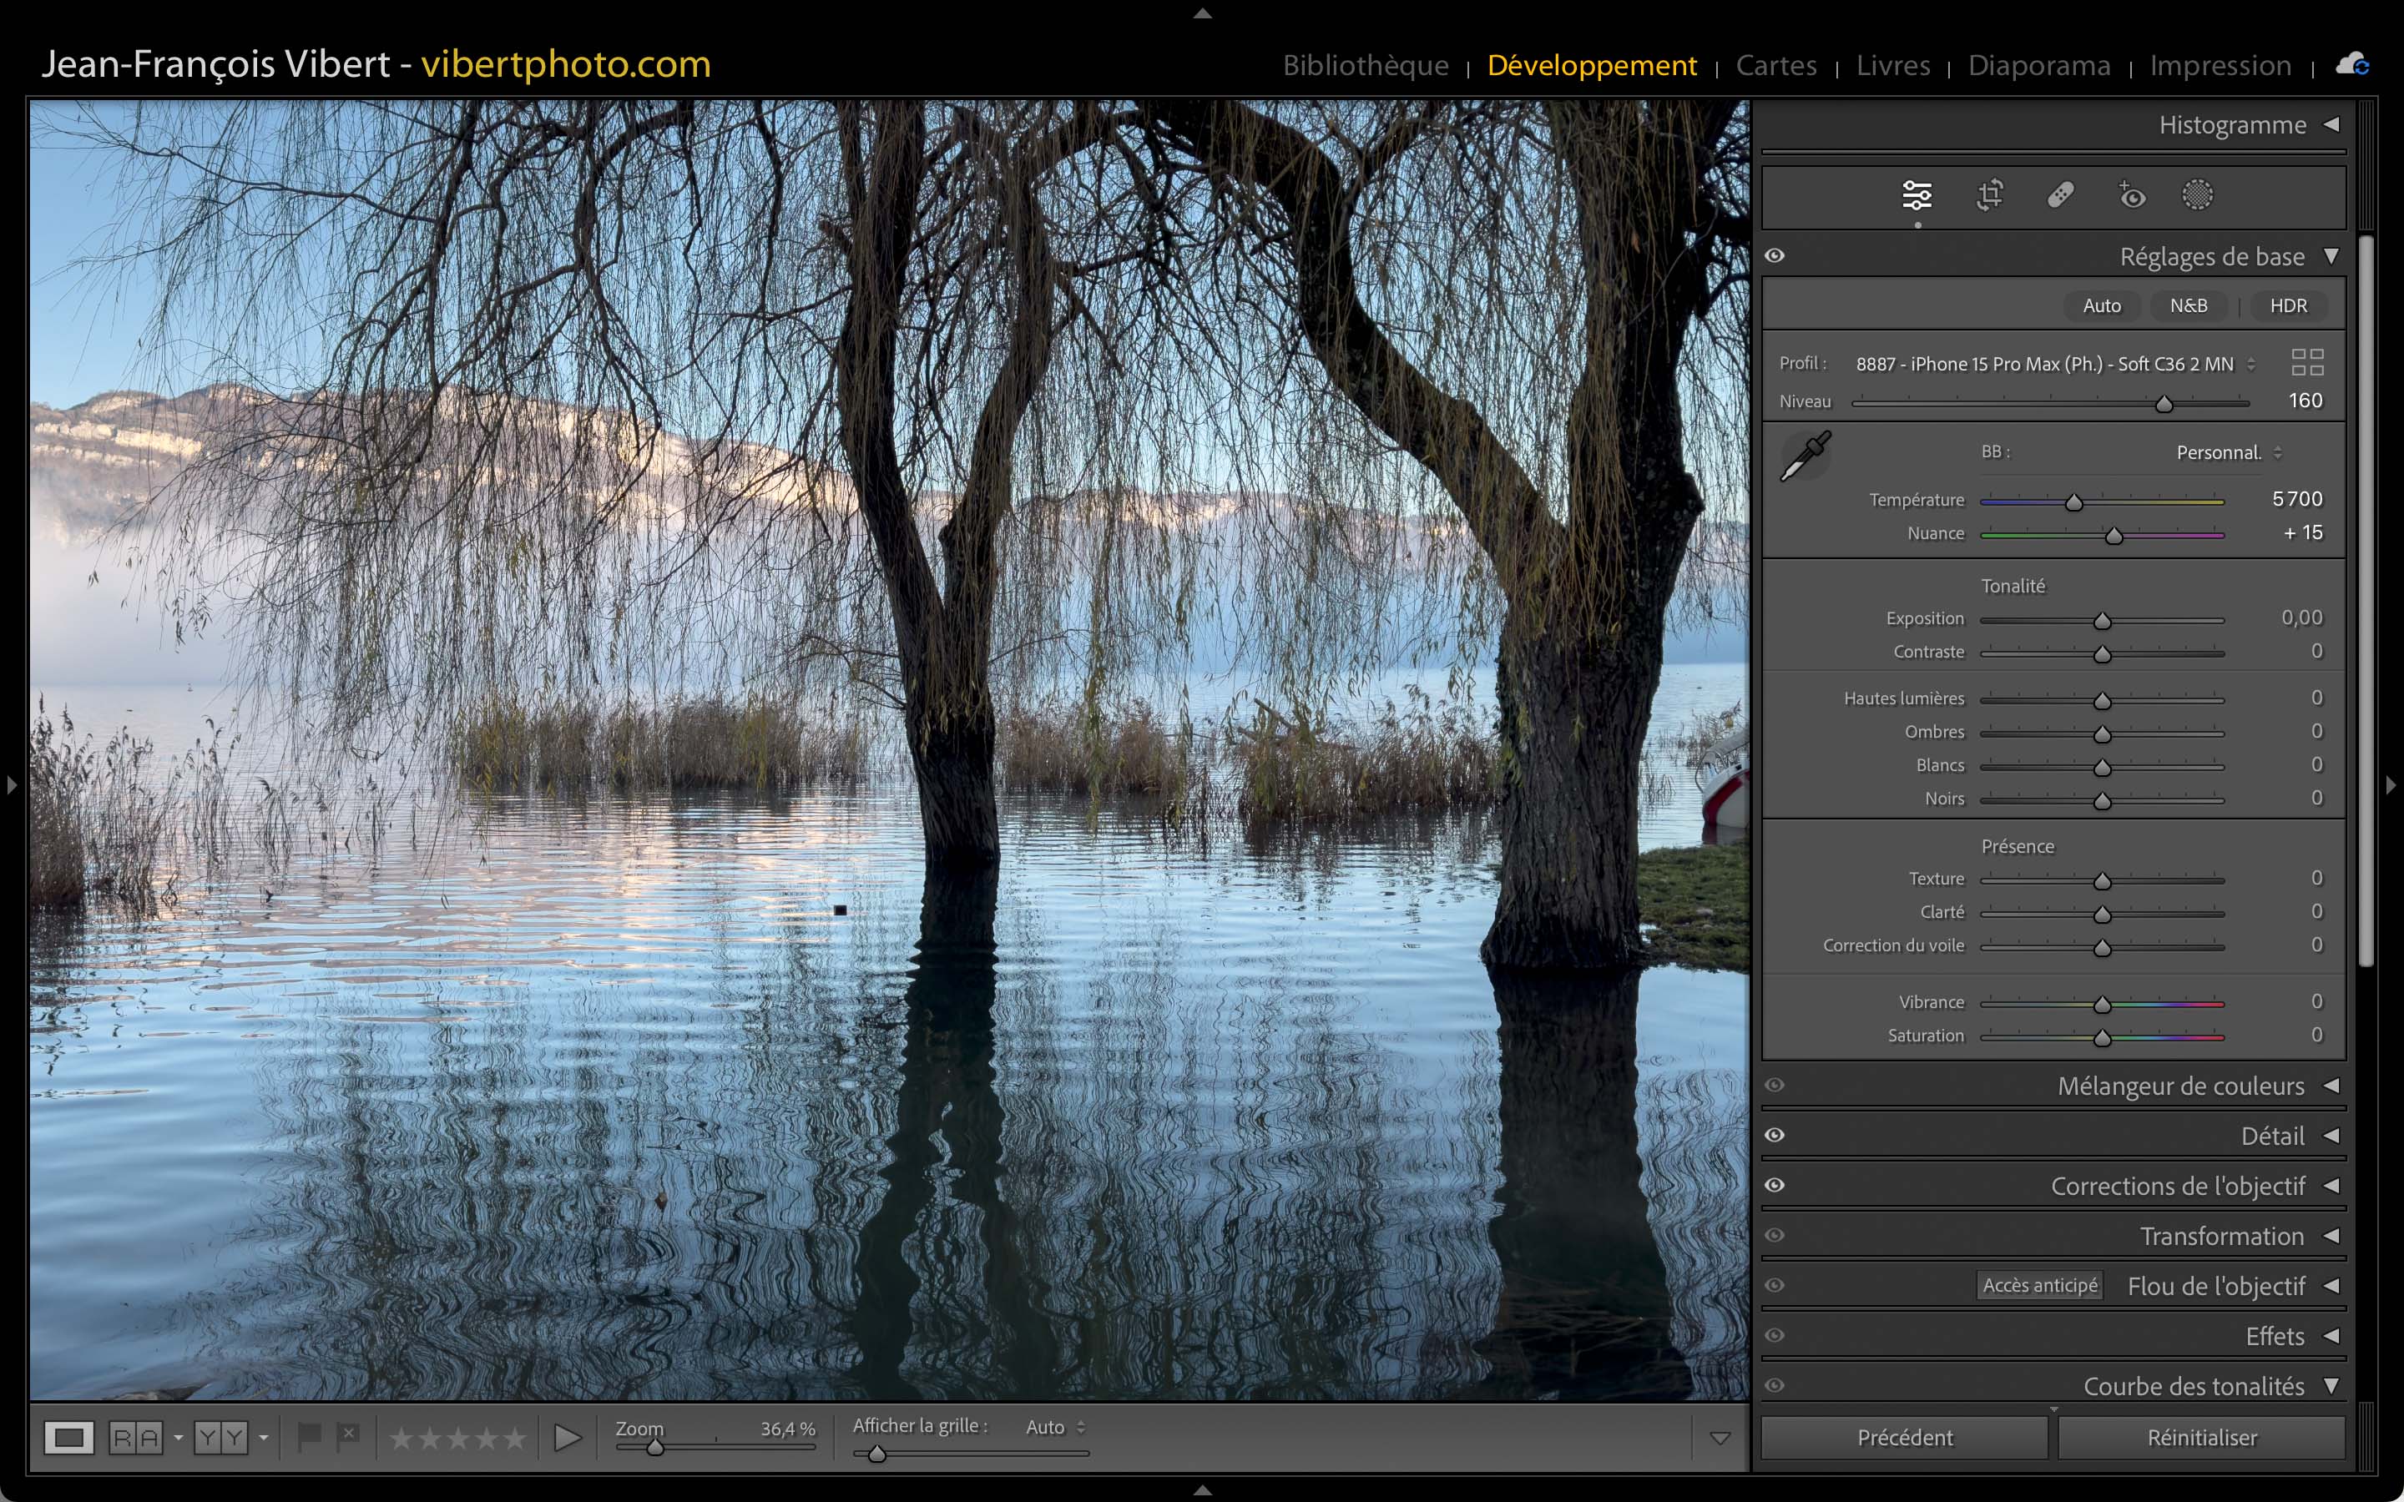2404x1502 pixels.
Task: Click the cloud sync status icon
Action: (x=2351, y=66)
